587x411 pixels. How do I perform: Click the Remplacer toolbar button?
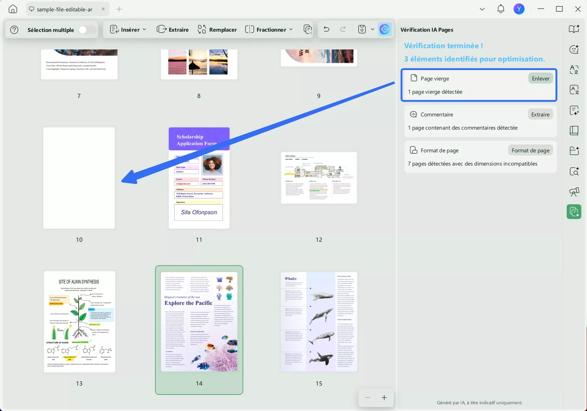(217, 29)
